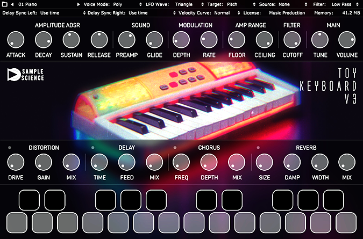363x239 pixels.
Task: Click the Modulation Depth knob
Action: pos(181,40)
